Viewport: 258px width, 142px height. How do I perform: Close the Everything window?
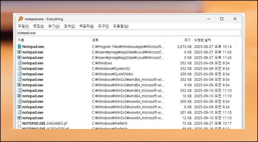(x=235, y=19)
